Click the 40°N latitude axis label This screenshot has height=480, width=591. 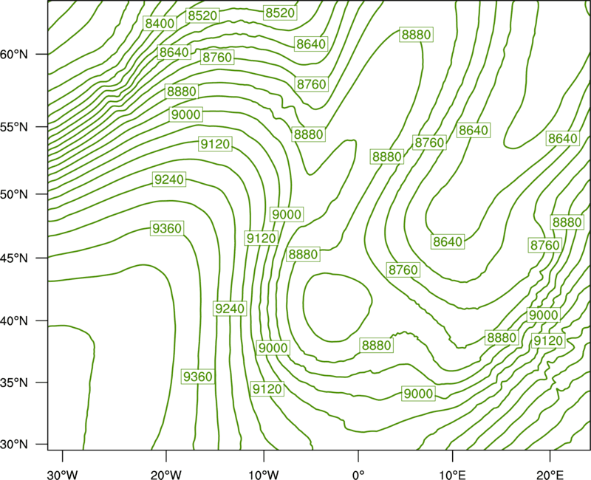coord(14,321)
